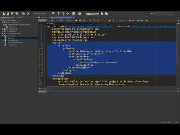Click the Profile Project icon
Image resolution: width=180 pixels, height=135 pixels.
[x=79, y=13]
